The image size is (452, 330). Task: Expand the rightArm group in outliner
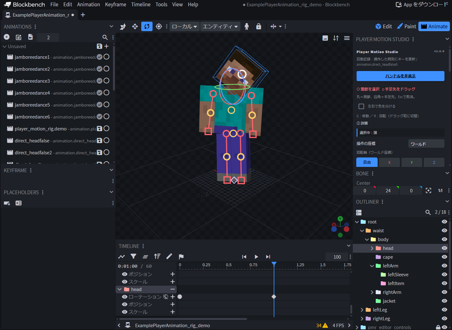(x=372, y=292)
